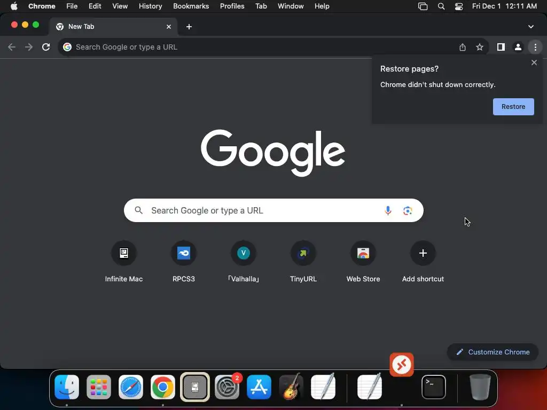Click the Stage Manager menu bar icon
Viewport: 547px width, 410px height.
(x=423, y=6)
